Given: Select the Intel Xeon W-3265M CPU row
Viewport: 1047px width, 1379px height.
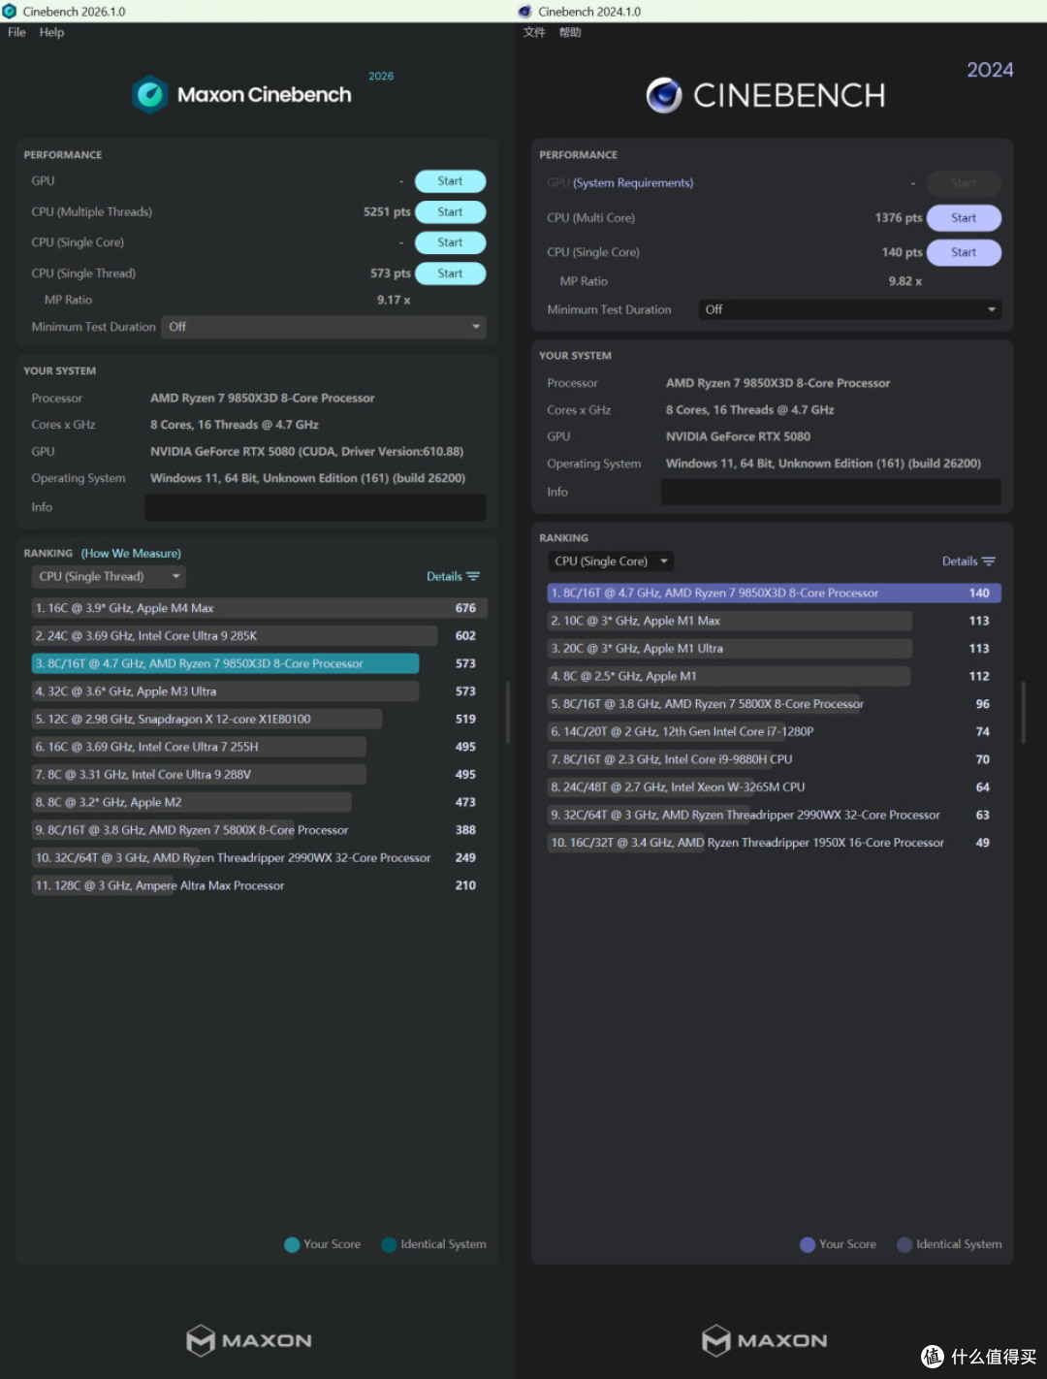Looking at the screenshot, I should click(x=775, y=787).
